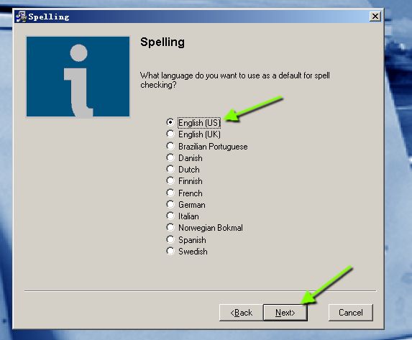This screenshot has width=412, height=340.
Task: Select Spanish as default spelling language
Action: [x=170, y=239]
